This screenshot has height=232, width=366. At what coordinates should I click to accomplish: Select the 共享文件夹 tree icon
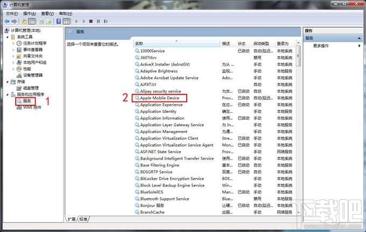click(19, 56)
